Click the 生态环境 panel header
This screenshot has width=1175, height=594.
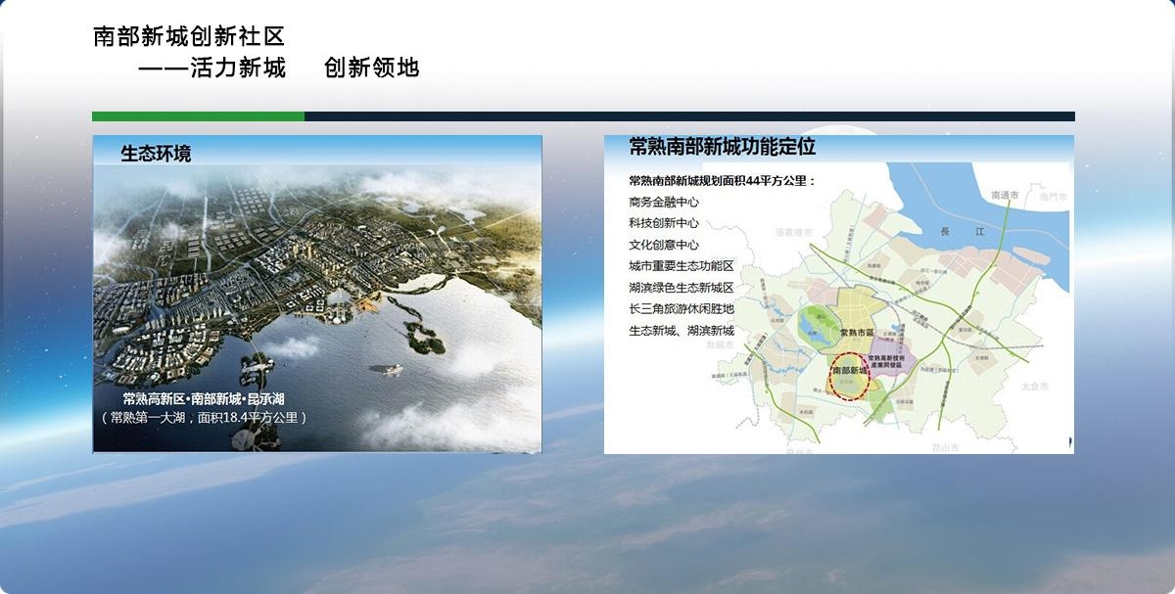point(156,154)
